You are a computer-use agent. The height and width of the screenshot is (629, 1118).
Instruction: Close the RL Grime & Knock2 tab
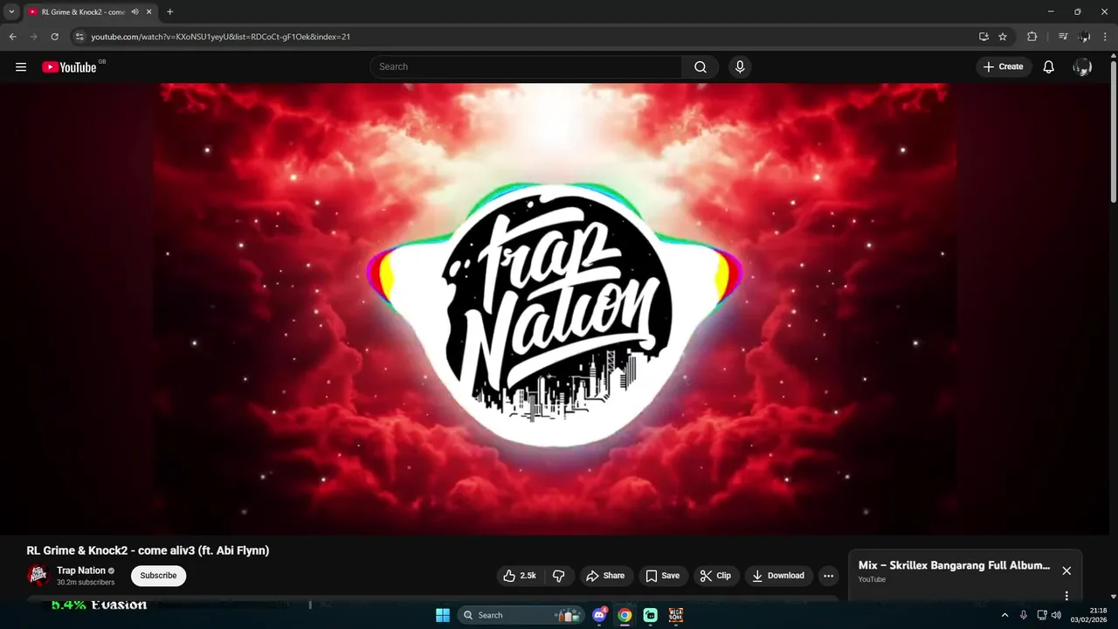[149, 12]
